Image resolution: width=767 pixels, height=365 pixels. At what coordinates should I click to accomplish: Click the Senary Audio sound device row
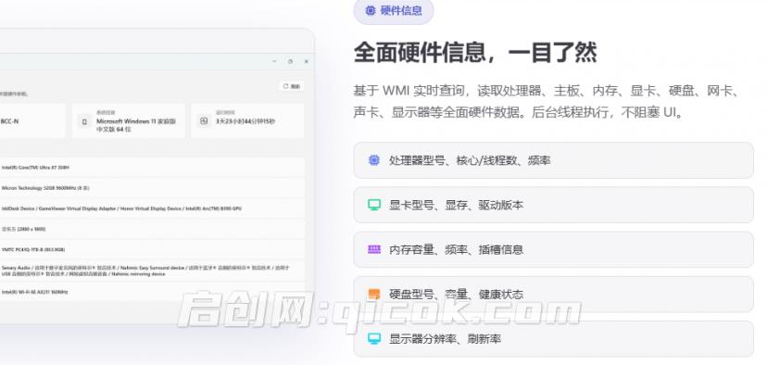(x=152, y=271)
